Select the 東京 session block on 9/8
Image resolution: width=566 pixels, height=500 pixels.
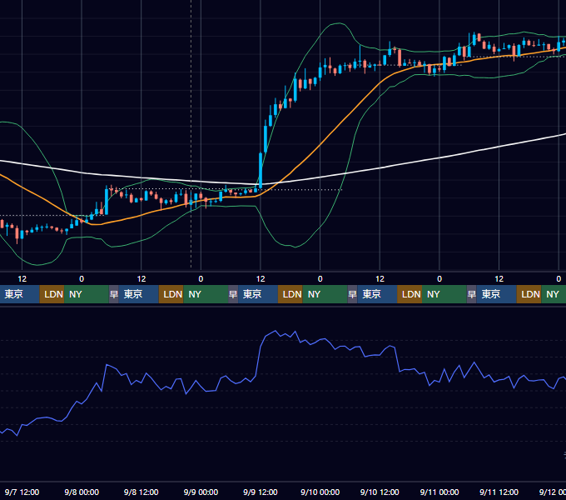139,294
